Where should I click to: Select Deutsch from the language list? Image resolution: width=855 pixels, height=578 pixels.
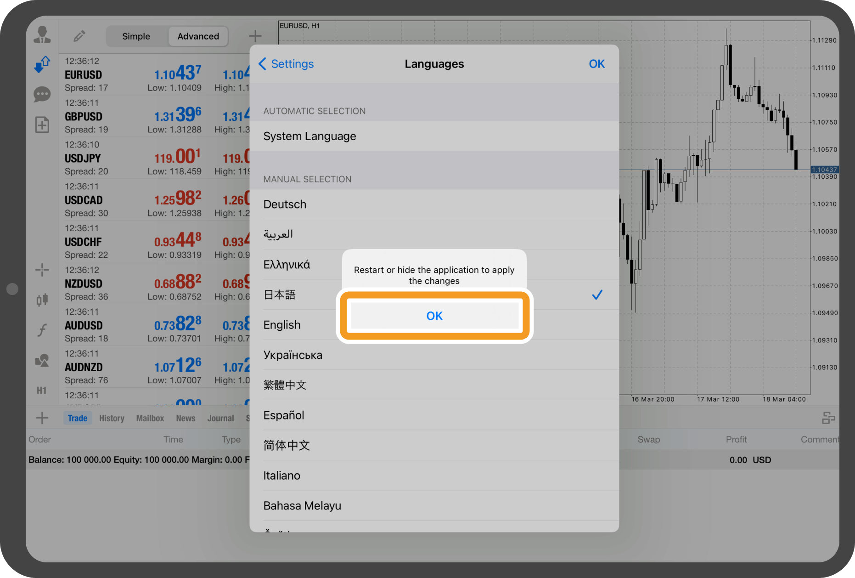pyautogui.click(x=434, y=204)
